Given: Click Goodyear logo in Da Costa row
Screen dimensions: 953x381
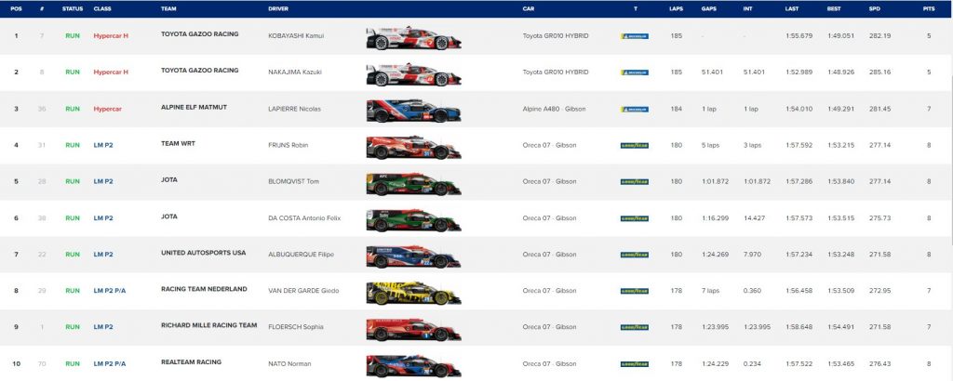Looking at the screenshot, I should (635, 218).
